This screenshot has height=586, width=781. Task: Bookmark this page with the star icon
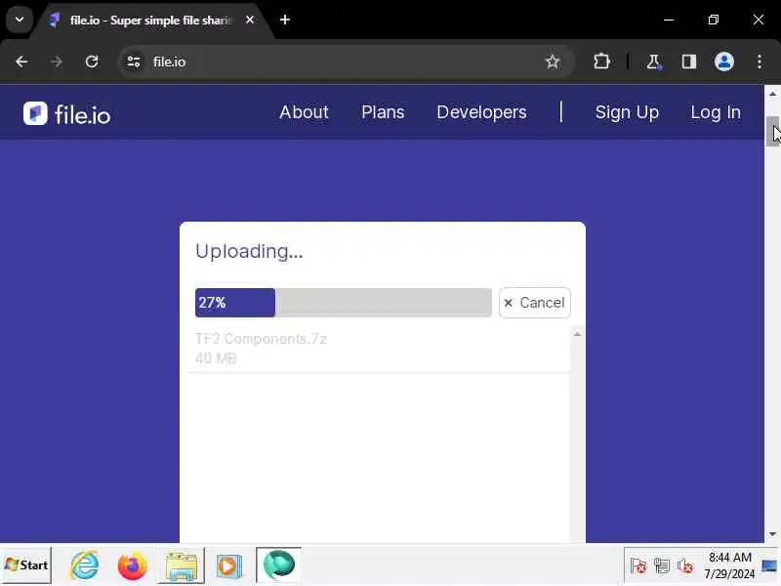553,62
